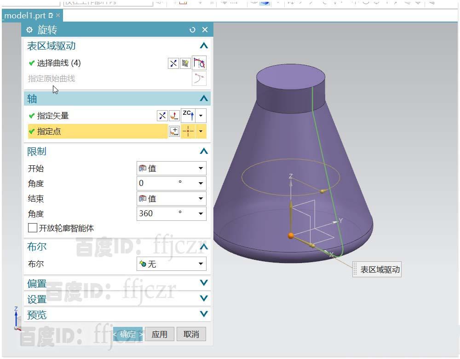Viewport: 460px width, 359px height.
Task: Switch to the model1.prt tab
Action: pyautogui.click(x=25, y=15)
